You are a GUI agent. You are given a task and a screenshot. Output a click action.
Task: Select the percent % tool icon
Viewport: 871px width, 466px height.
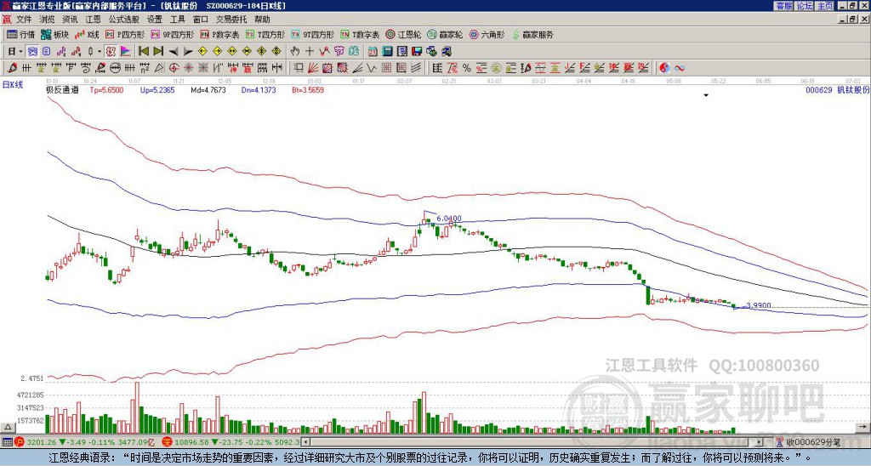click(x=467, y=68)
